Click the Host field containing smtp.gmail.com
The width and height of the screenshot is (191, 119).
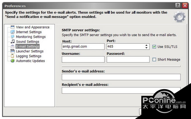click(83, 46)
